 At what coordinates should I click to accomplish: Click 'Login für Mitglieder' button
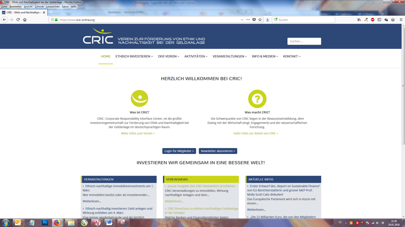[179, 151]
